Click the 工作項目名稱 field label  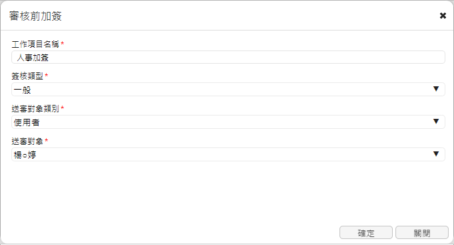(x=35, y=44)
